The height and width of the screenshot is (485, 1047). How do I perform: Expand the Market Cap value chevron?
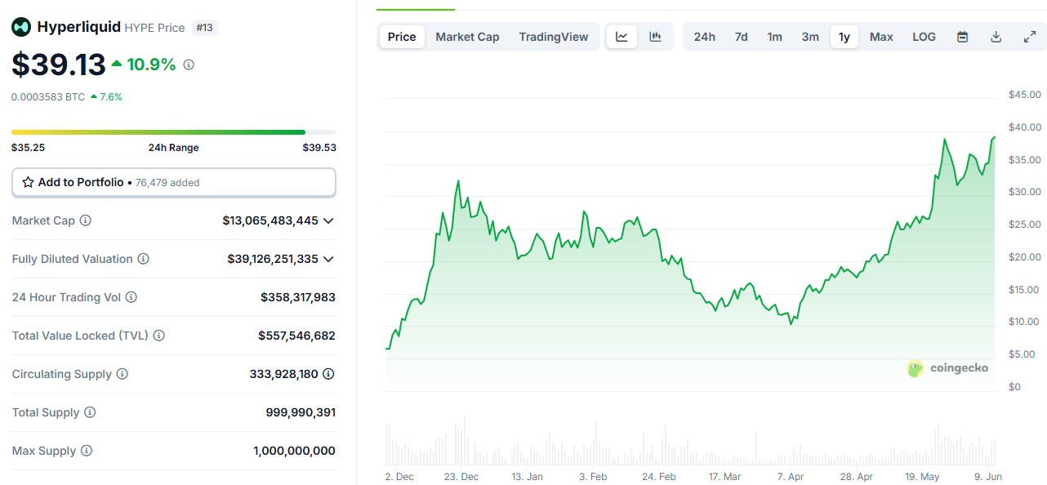coord(328,220)
